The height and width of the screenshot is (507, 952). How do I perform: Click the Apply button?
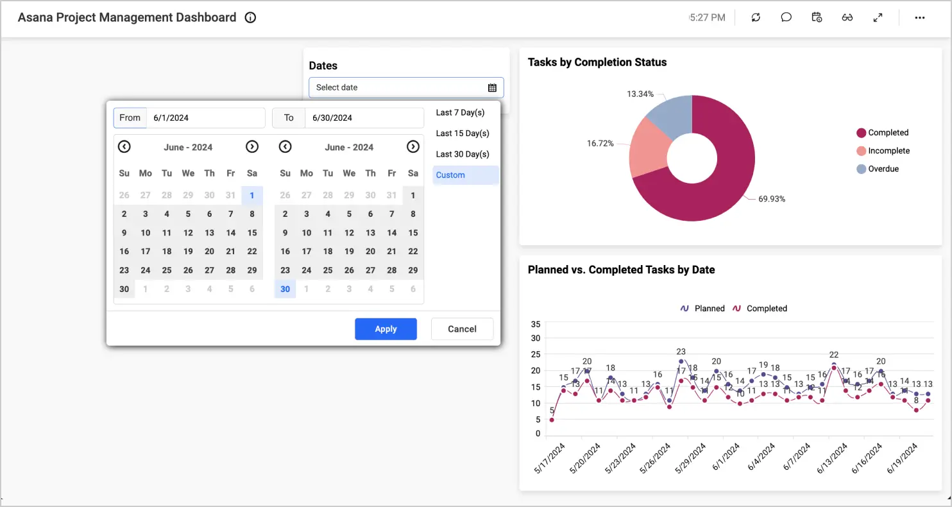click(x=386, y=329)
